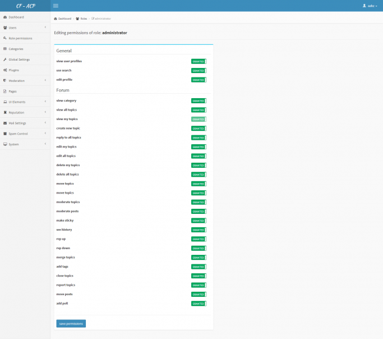Toggle the 'close topics' permission switch
Screen dimensions: 383x339
(199, 276)
